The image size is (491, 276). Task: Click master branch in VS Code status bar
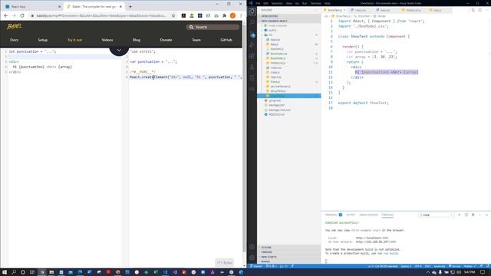coord(256,266)
